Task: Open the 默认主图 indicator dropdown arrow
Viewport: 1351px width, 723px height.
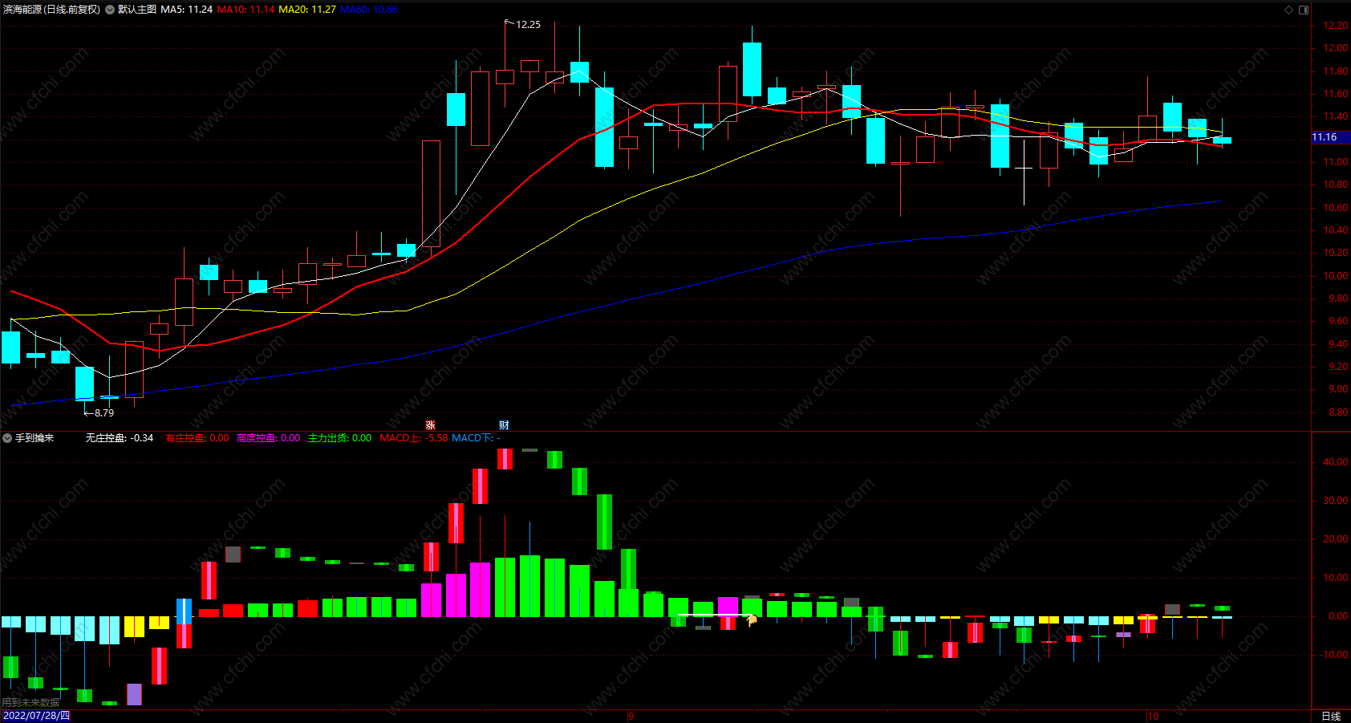Action: [x=110, y=10]
